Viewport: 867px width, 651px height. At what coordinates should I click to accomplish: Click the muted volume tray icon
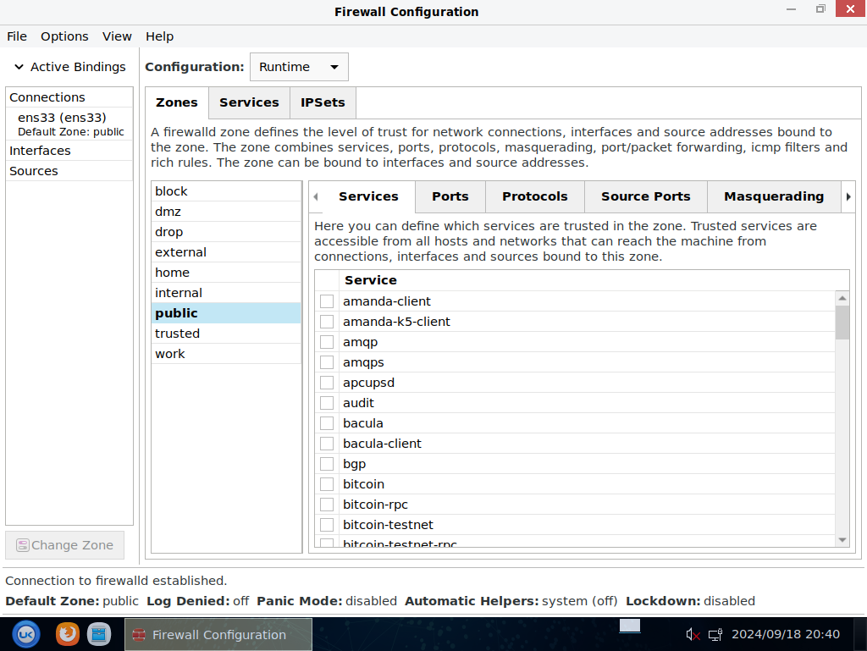pyautogui.click(x=693, y=634)
